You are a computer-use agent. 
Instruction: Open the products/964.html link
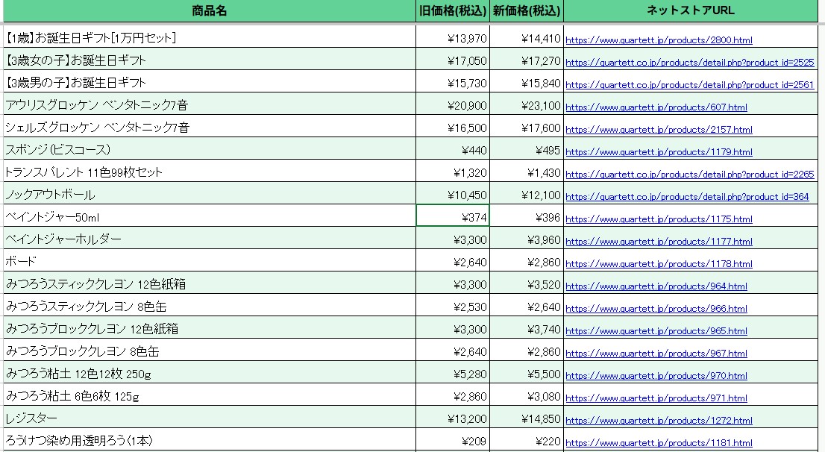pyautogui.click(x=656, y=286)
